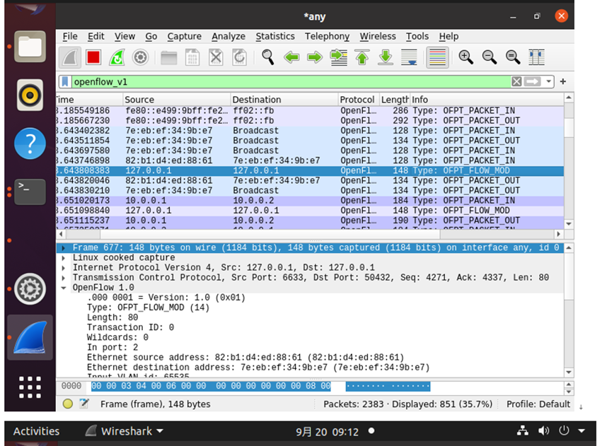Screen dimensions: 612x446
Task: Find a packet magnifier icon
Action: click(267, 57)
